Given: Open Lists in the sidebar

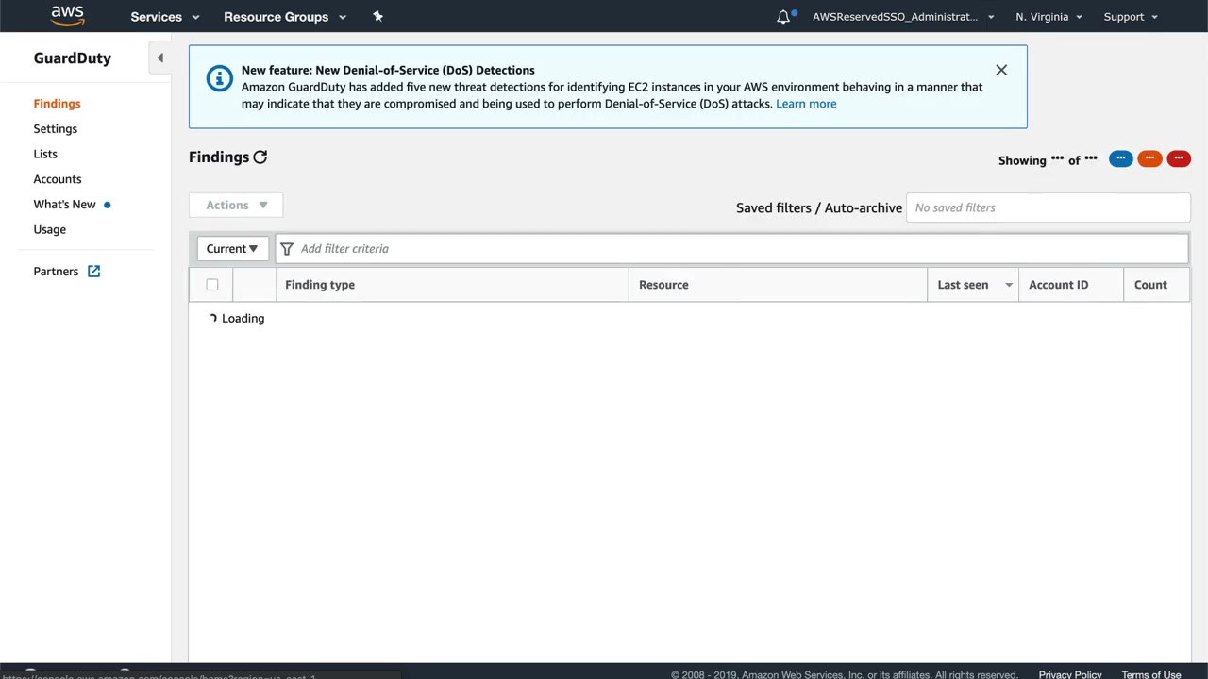Looking at the screenshot, I should click(x=45, y=154).
